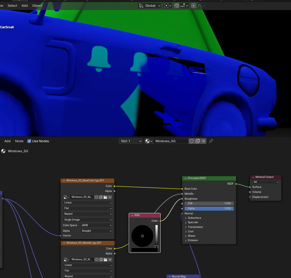
Task: Unlink the BaseColor image with X icon
Action: [110, 197]
